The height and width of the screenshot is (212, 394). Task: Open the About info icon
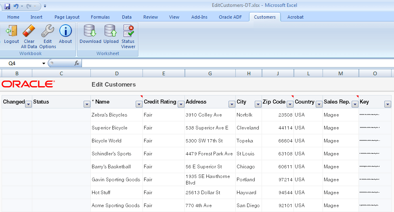pyautogui.click(x=65, y=31)
